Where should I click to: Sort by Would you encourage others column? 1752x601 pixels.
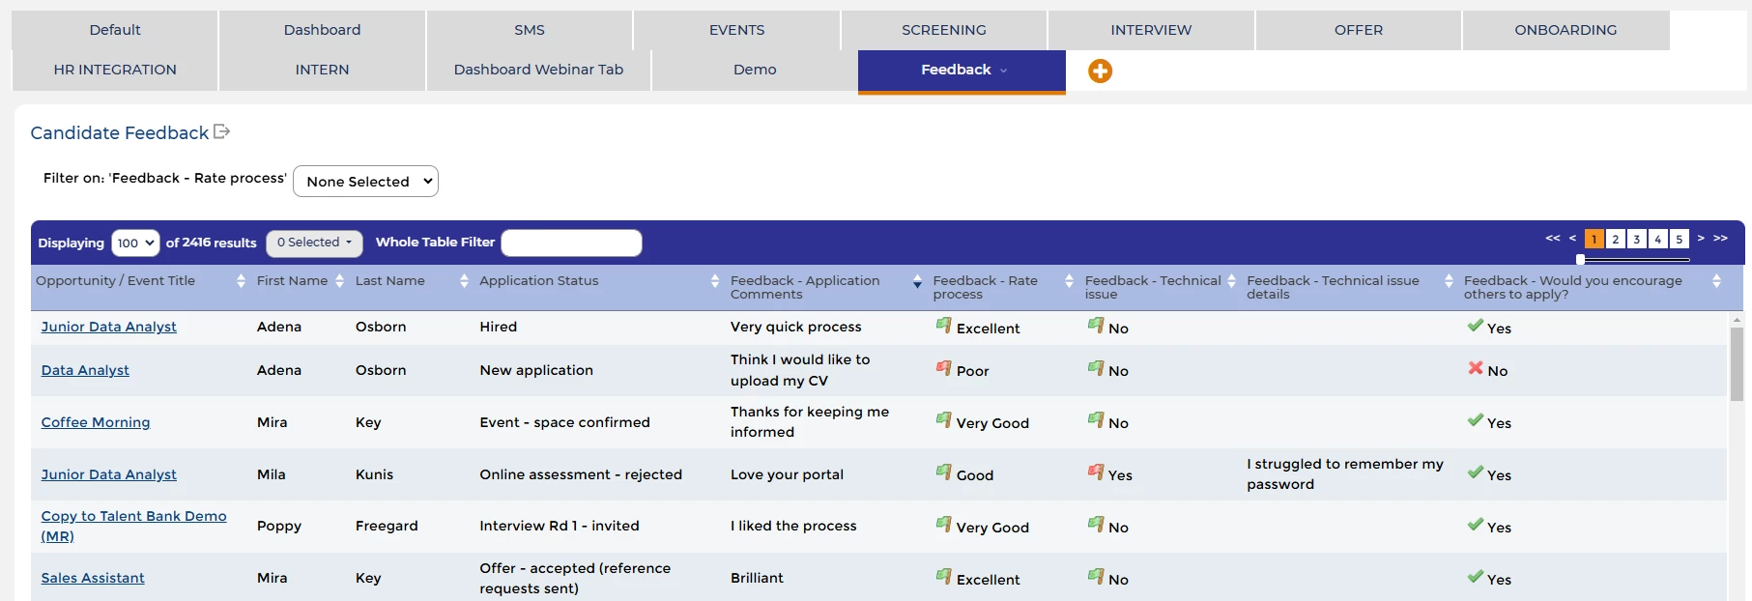coord(1716,281)
